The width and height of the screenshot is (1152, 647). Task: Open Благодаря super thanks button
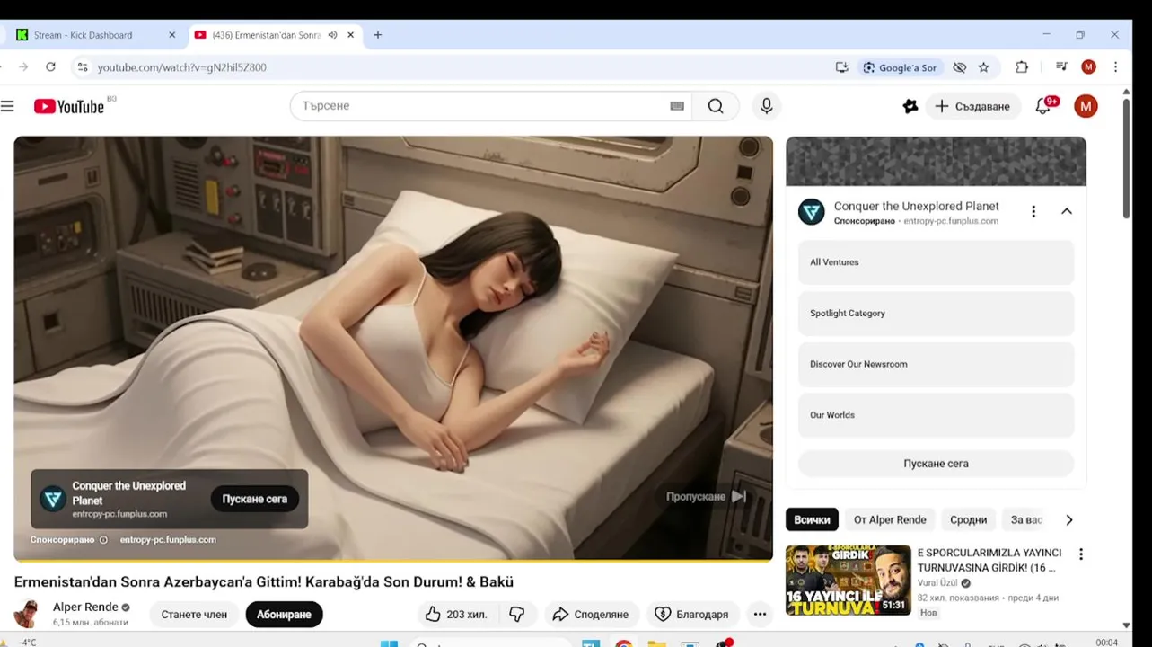[x=692, y=615]
